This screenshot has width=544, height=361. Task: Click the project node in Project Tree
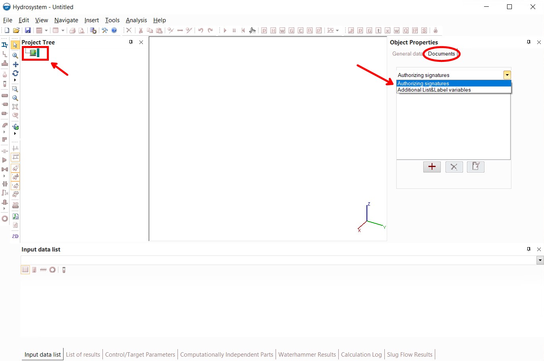coord(33,53)
